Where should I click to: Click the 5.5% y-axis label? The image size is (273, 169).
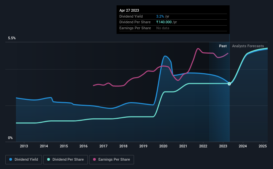pyautogui.click(x=12, y=38)
